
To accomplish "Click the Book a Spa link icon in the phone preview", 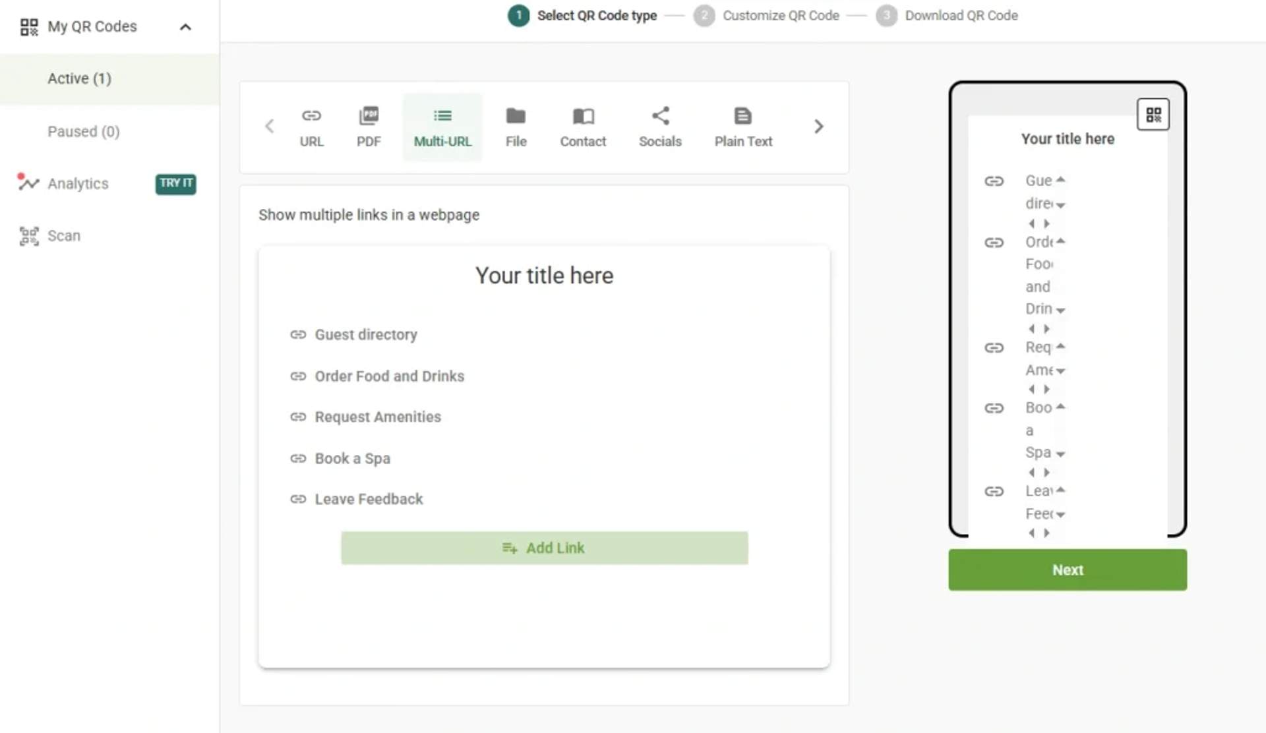I will (x=994, y=408).
